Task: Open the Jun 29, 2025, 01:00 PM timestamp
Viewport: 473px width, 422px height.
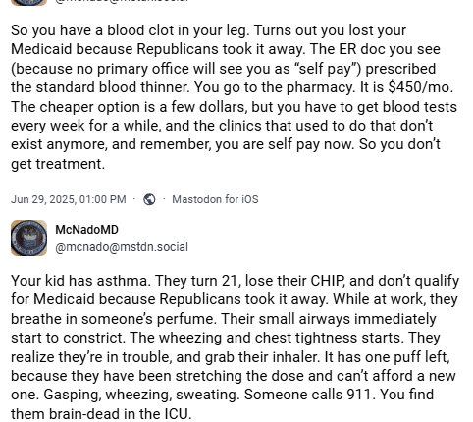Action: pyautogui.click(x=69, y=199)
